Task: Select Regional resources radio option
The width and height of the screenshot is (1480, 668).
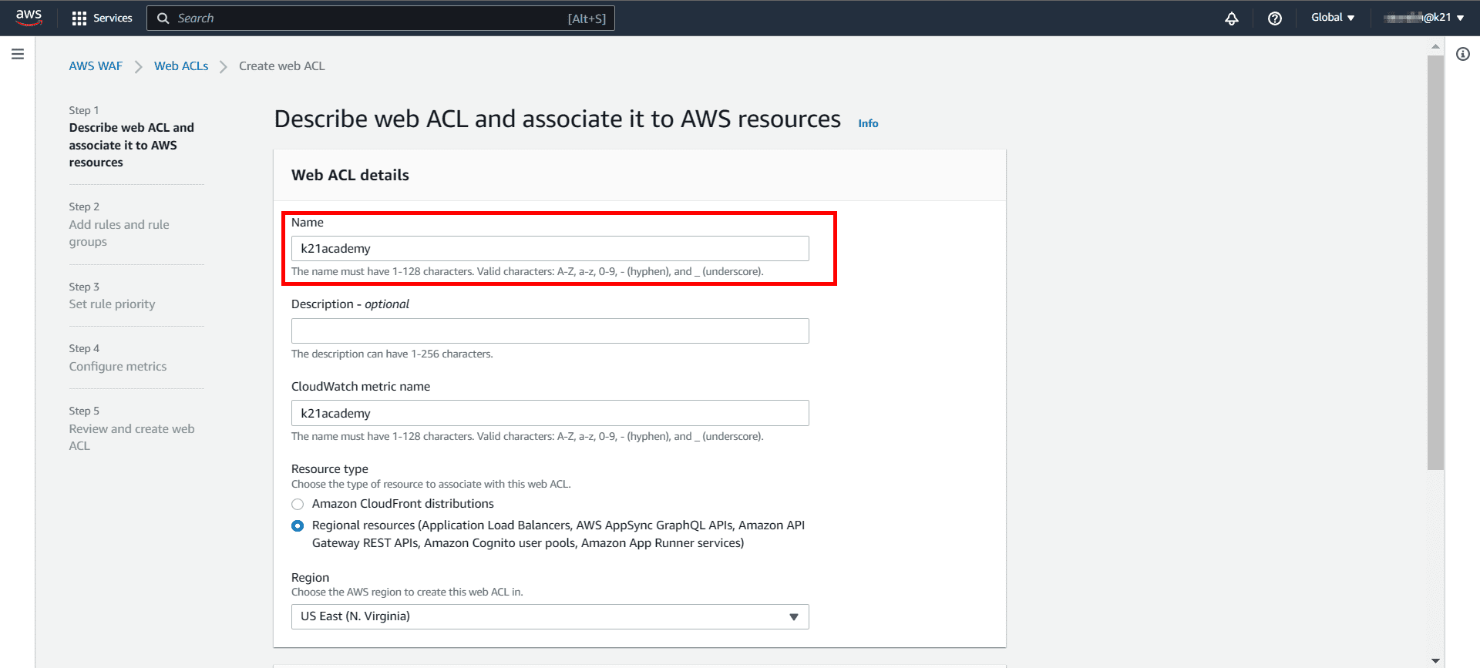Action: tap(298, 526)
